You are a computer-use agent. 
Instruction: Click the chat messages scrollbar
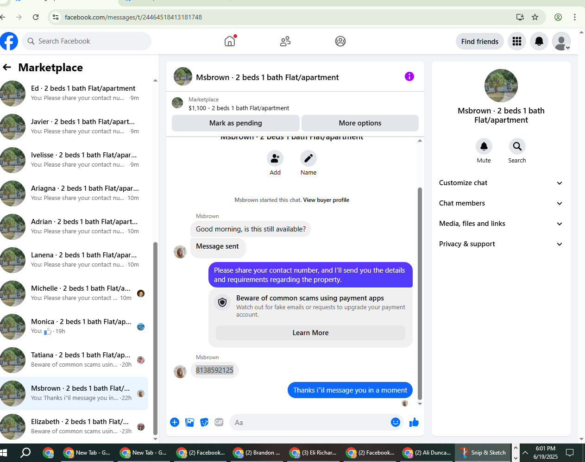(x=420, y=293)
